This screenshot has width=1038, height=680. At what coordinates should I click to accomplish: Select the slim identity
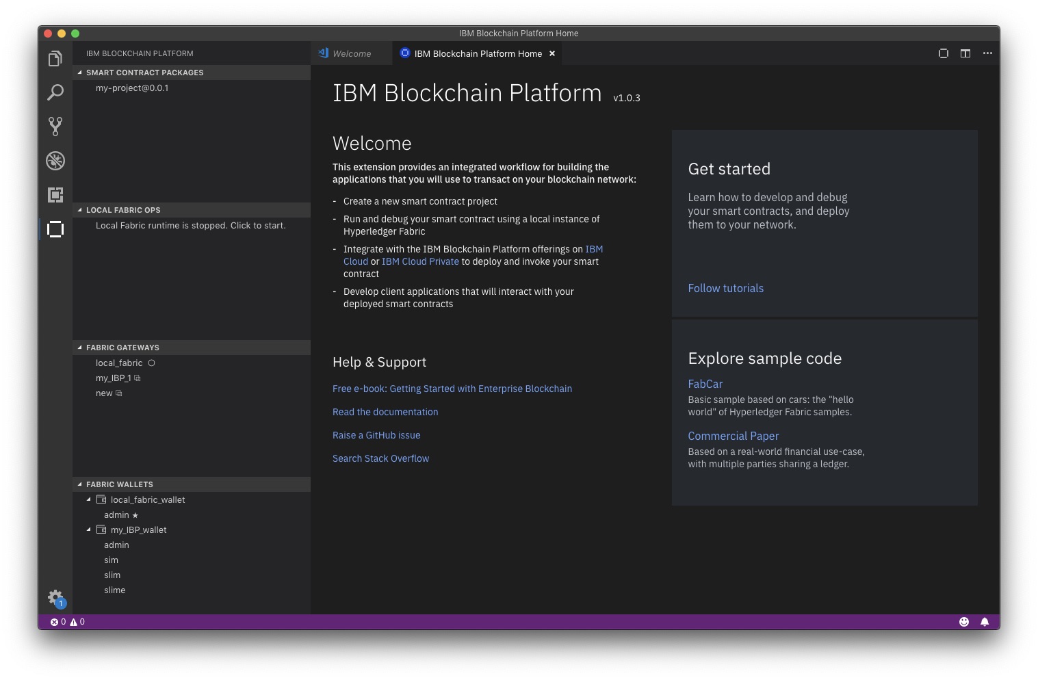[192, 575]
